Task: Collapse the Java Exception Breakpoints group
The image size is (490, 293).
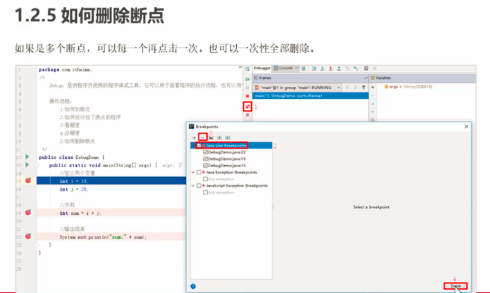Action: pos(193,172)
